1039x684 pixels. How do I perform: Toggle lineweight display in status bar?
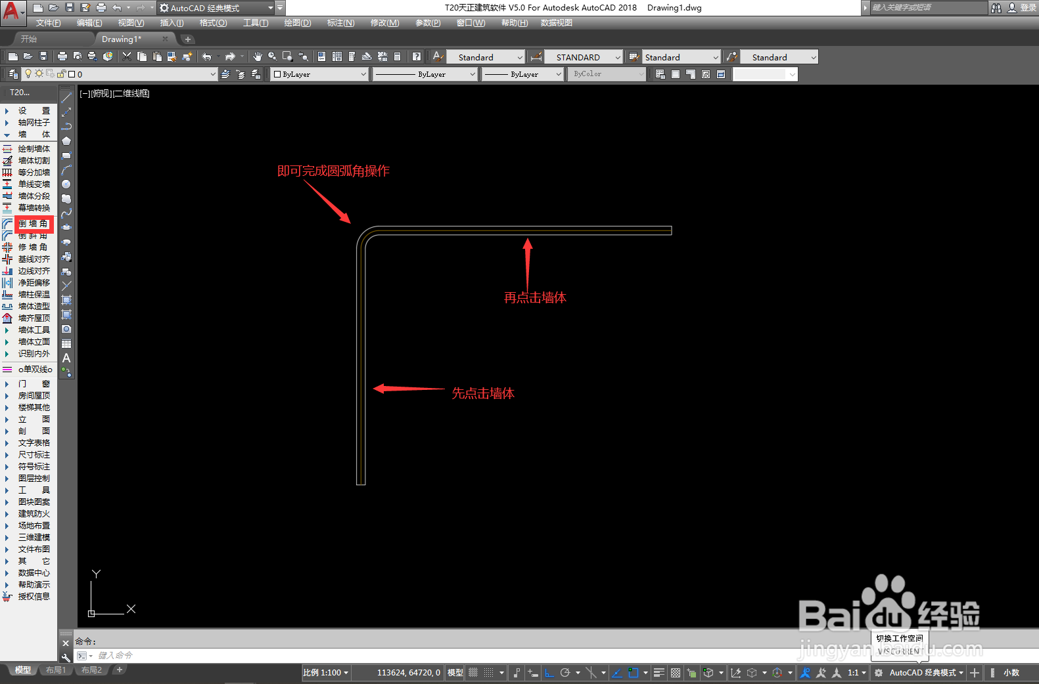coord(659,673)
